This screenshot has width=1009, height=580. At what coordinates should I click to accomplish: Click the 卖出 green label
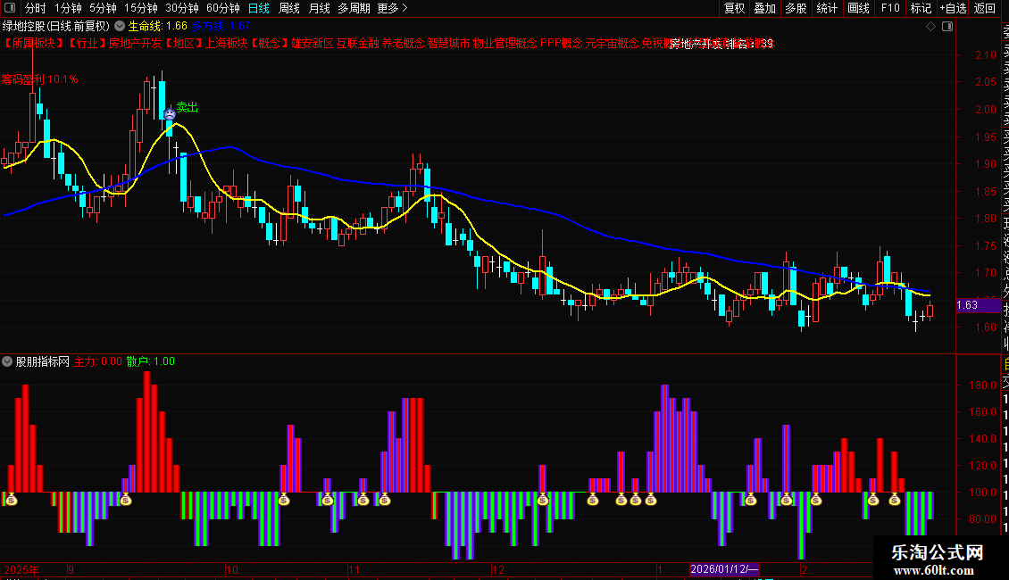[188, 107]
